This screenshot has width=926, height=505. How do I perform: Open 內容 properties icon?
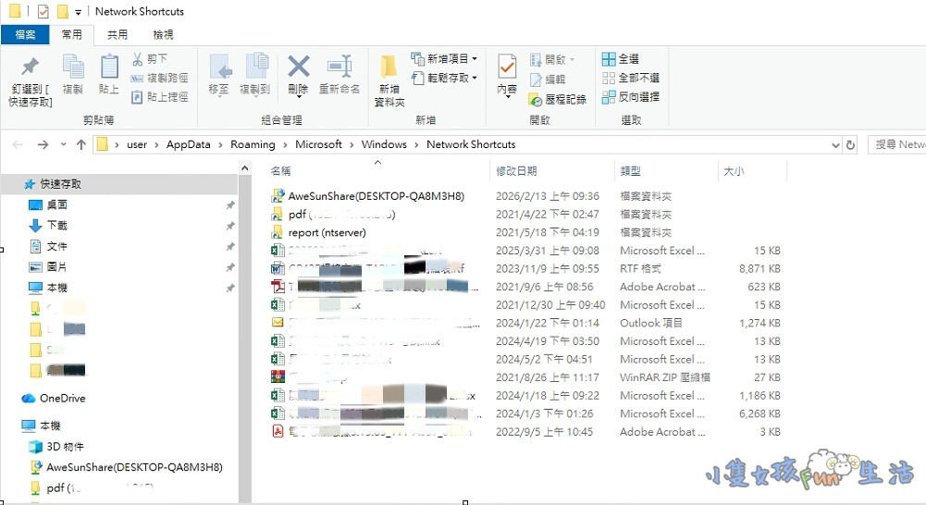coord(507,68)
